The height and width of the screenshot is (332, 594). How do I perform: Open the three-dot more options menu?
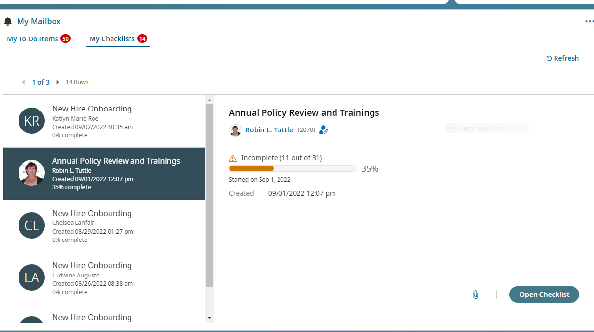[589, 22]
